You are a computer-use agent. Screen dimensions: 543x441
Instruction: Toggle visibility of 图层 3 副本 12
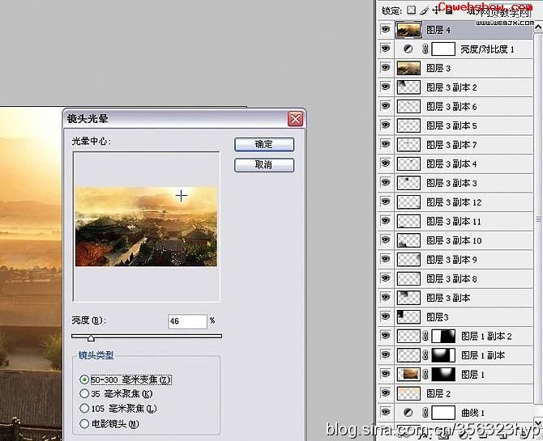point(385,202)
